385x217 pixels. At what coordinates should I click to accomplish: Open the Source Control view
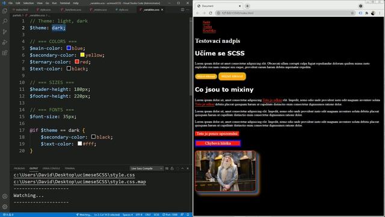tap(5, 32)
